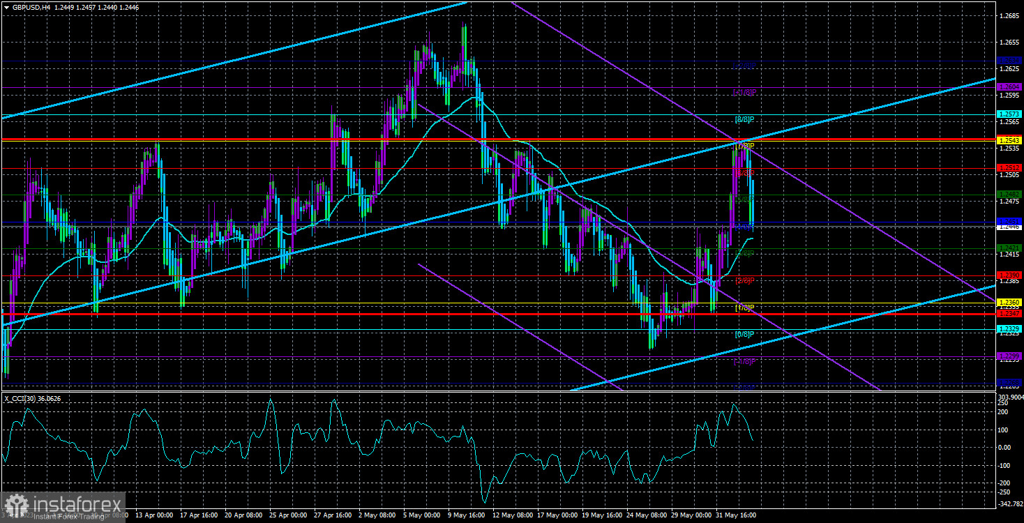Image resolution: width=1024 pixels, height=523 pixels.
Task: Click the 24 May 08:00 time label
Action: 645,515
